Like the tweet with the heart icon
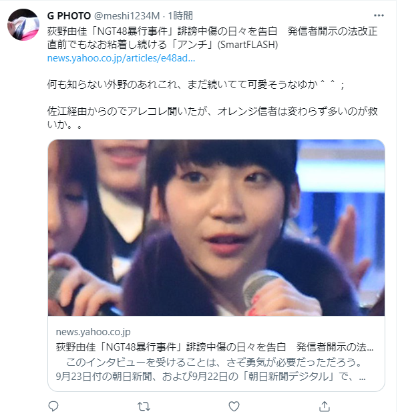This screenshot has width=402, height=412. (234, 406)
